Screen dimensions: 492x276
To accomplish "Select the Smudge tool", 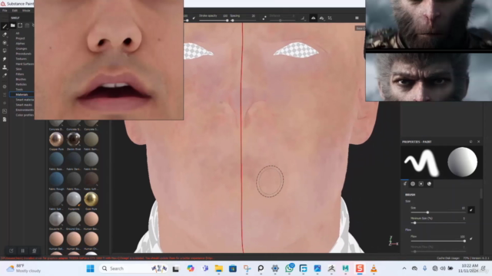I will pyautogui.click(x=5, y=59).
